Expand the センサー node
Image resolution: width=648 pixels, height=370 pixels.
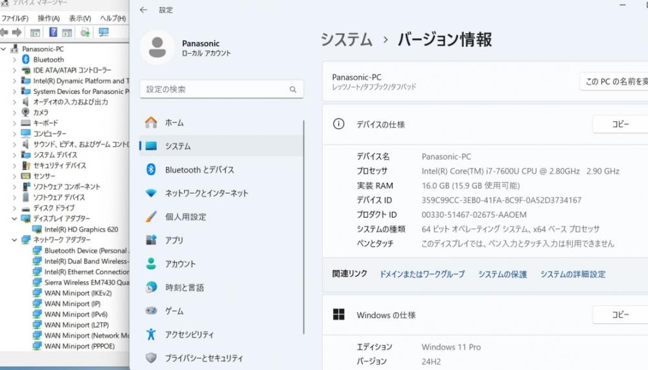coord(14,176)
